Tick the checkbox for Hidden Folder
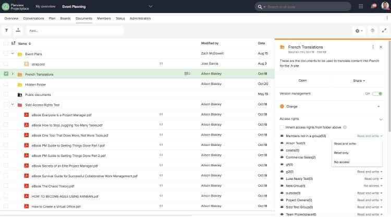 click(6, 84)
